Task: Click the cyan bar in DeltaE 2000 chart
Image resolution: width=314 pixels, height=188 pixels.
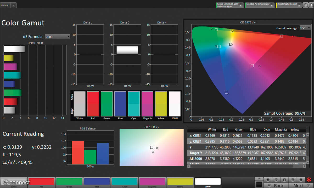Action: coord(12,75)
